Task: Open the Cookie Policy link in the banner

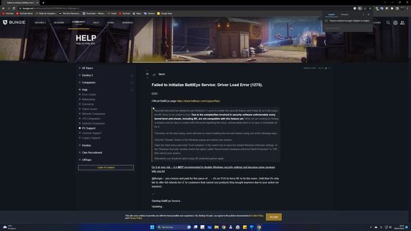Action: coord(257,216)
